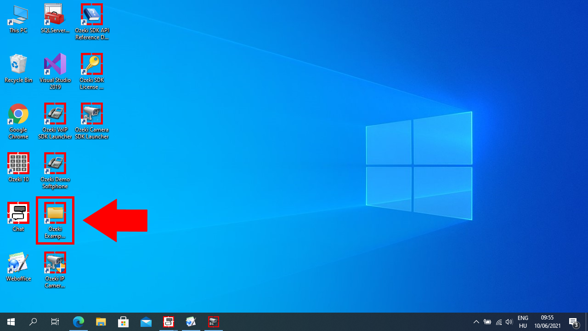Show hidden system tray icons
The width and height of the screenshot is (588, 331).
pos(476,322)
